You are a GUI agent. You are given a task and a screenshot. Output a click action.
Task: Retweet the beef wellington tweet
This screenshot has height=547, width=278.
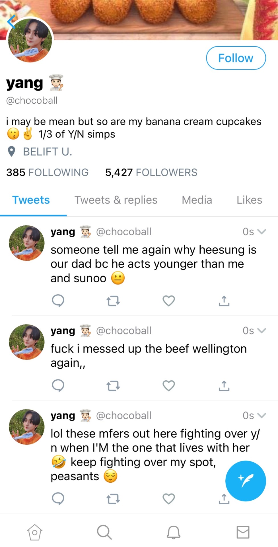113,386
